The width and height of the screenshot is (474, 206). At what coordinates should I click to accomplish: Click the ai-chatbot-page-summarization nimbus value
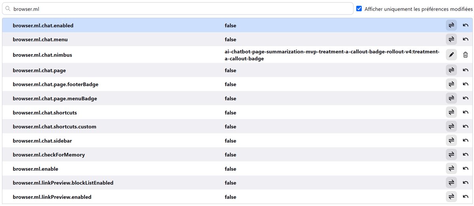[x=332, y=55]
